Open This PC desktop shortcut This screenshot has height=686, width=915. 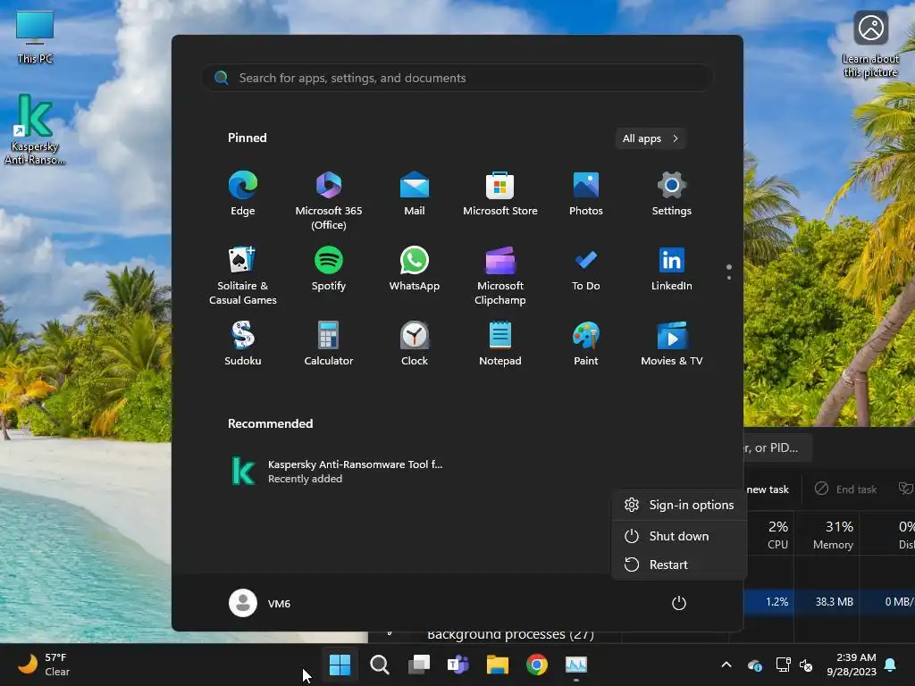click(35, 37)
